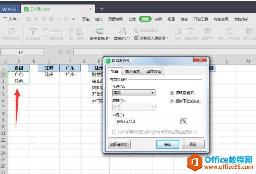This screenshot has height=174, width=256.
Task: Click the 插入下拉列表 icon
Action: pos(229,31)
